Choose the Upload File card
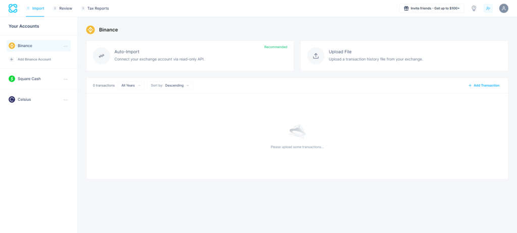This screenshot has width=517, height=233. pyautogui.click(x=404, y=55)
